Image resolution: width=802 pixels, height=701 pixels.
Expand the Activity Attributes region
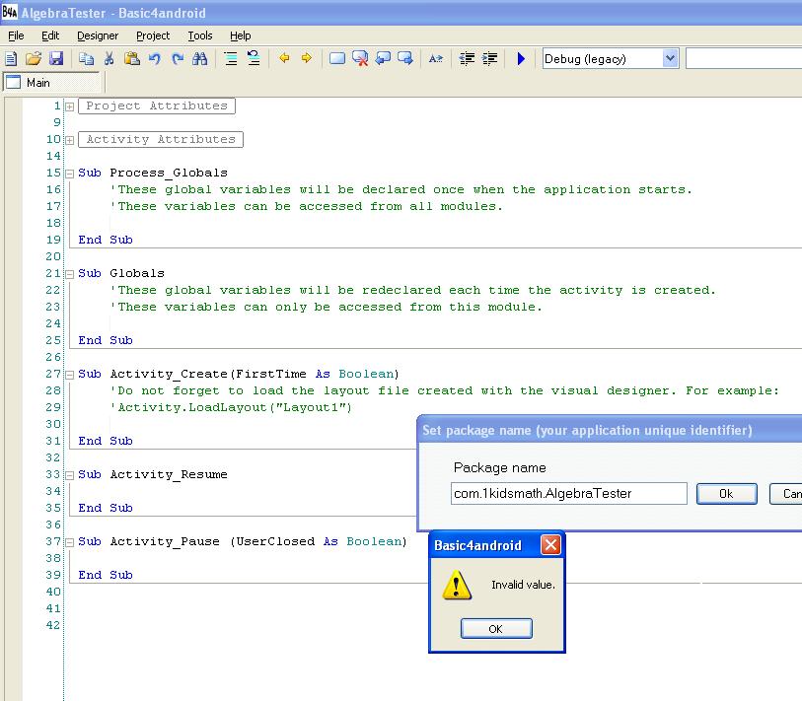point(70,140)
